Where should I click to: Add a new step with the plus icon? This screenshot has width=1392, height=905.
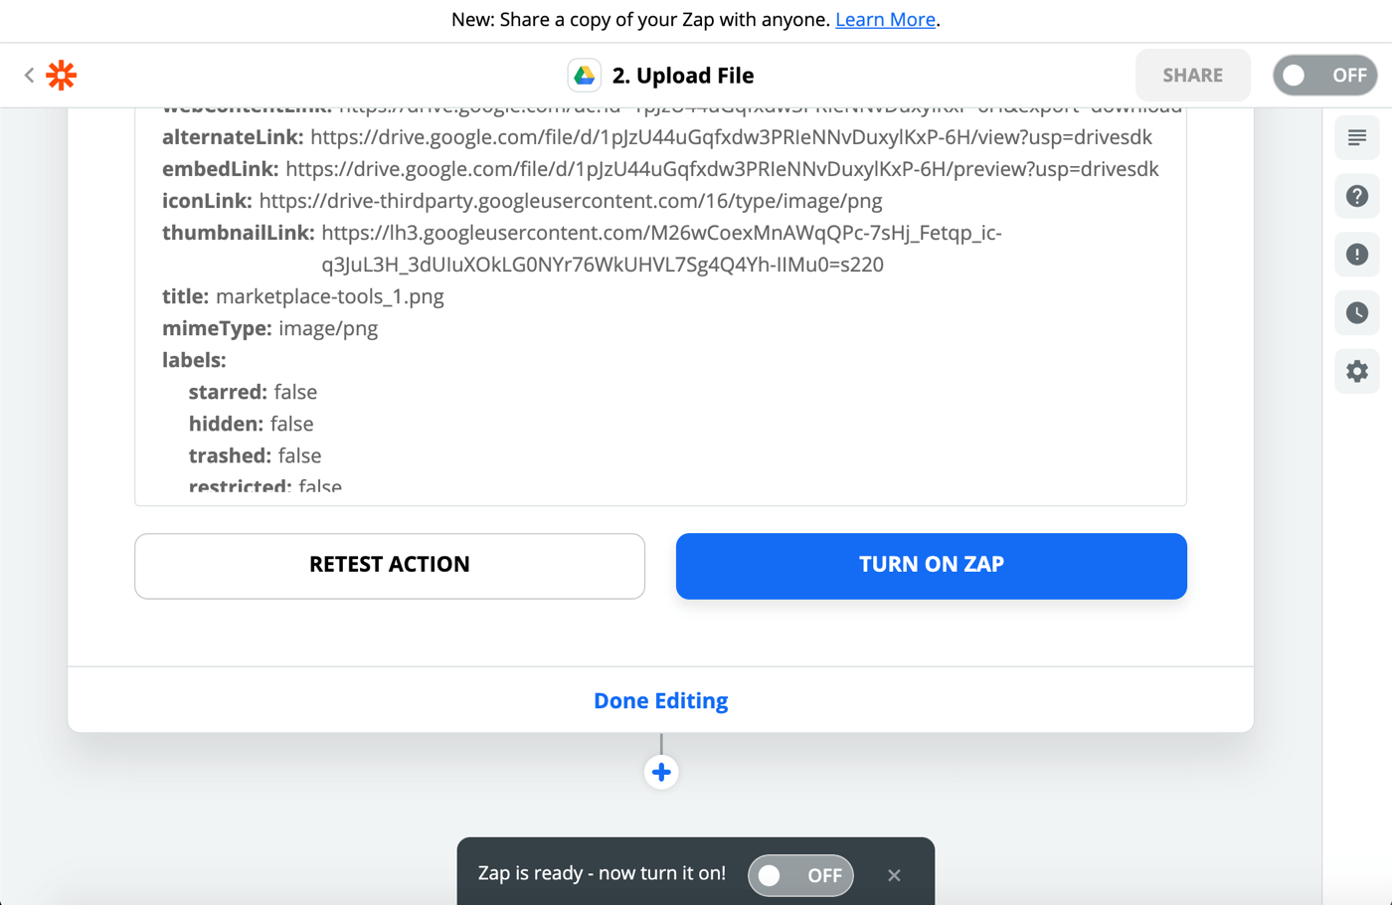[660, 772]
